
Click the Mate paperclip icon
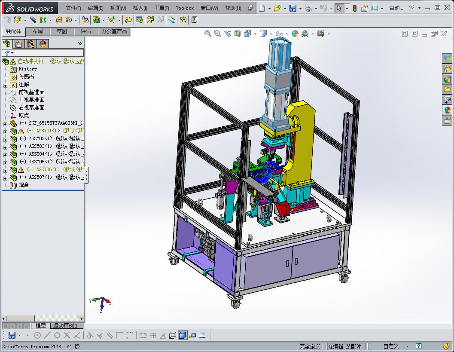point(34,20)
